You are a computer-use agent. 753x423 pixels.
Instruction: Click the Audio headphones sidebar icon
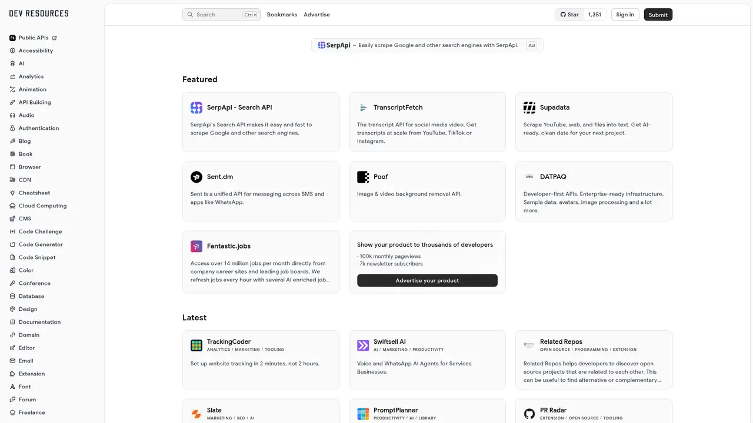point(13,115)
